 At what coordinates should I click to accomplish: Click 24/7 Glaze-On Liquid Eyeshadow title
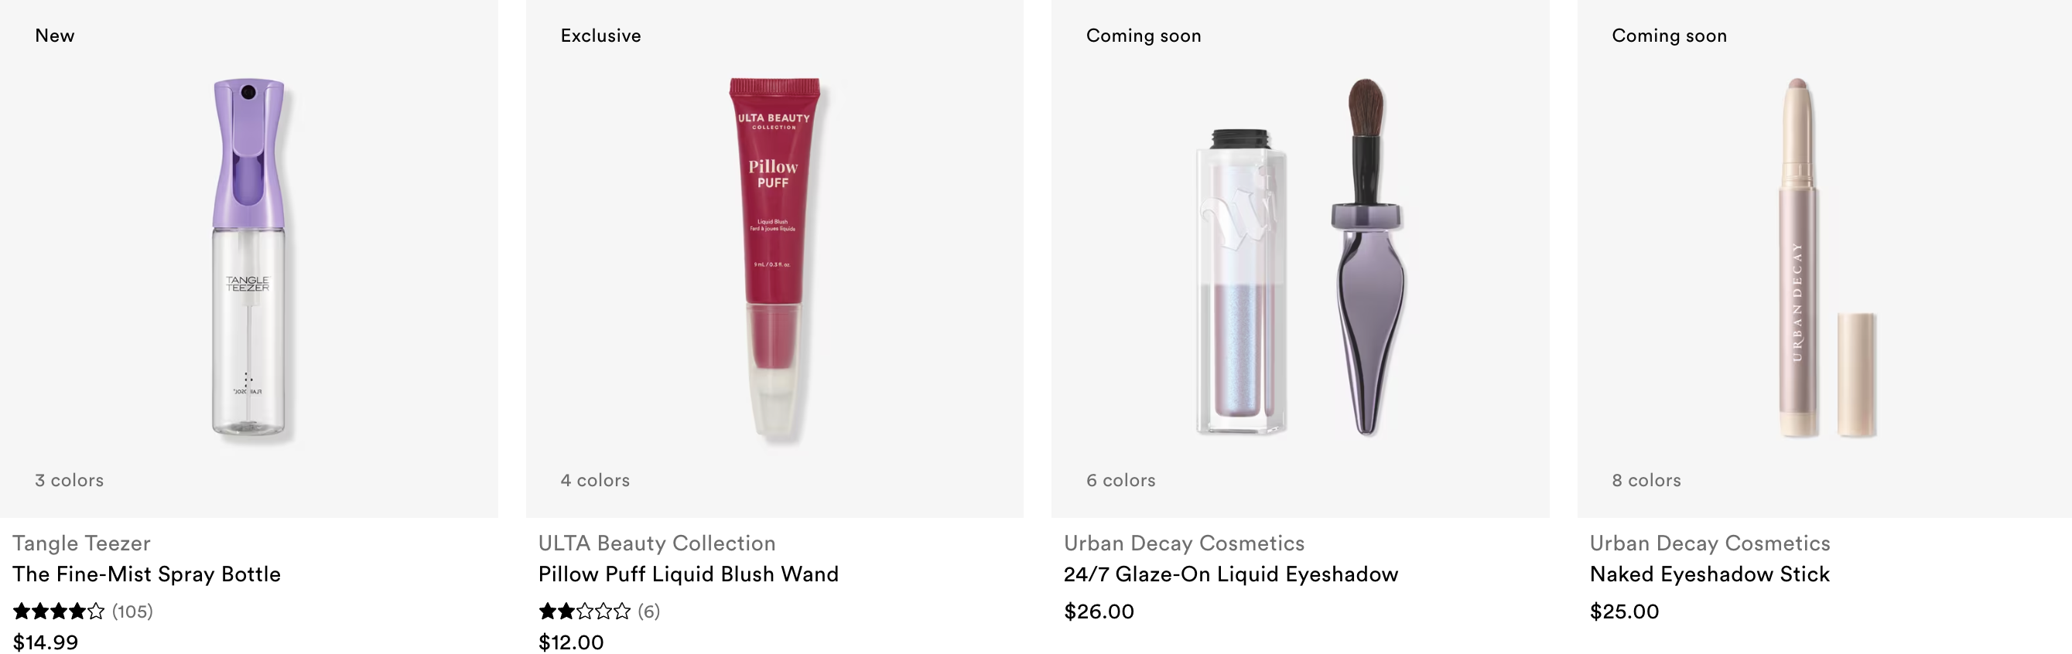(1231, 574)
